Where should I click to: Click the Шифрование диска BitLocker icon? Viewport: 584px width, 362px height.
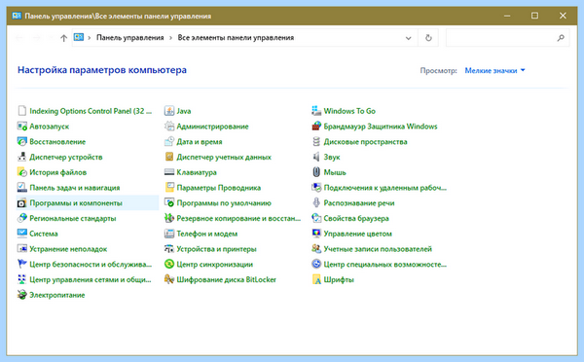(x=169, y=279)
